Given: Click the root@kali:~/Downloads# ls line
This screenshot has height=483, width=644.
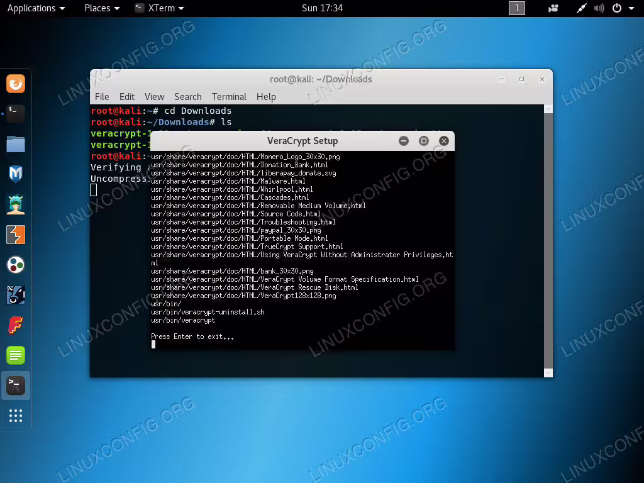Looking at the screenshot, I should [161, 122].
